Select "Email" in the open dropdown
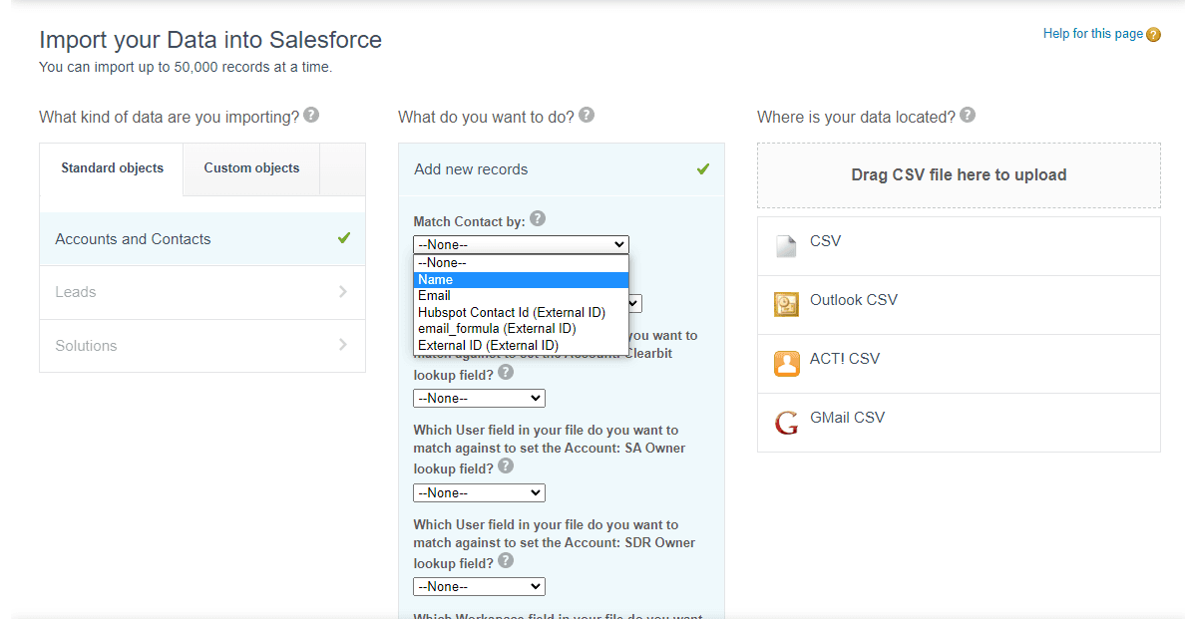The width and height of the screenshot is (1185, 619). coord(434,295)
